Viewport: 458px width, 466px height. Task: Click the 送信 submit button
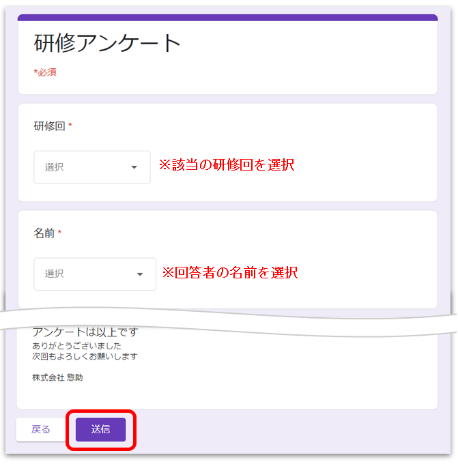point(100,429)
